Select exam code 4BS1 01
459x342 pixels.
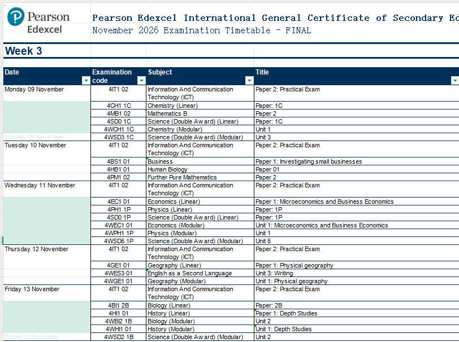pyautogui.click(x=119, y=161)
